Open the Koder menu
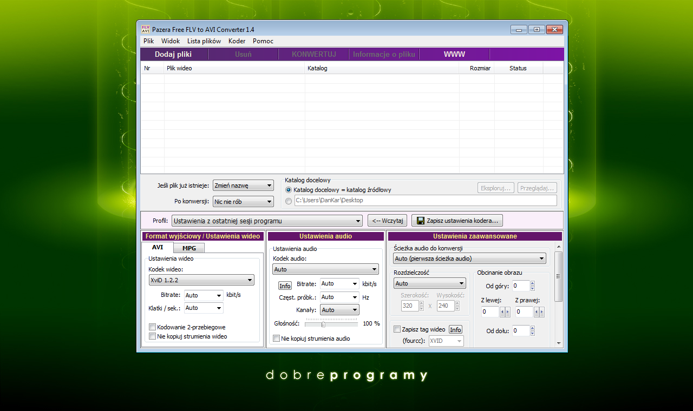 (x=237, y=41)
